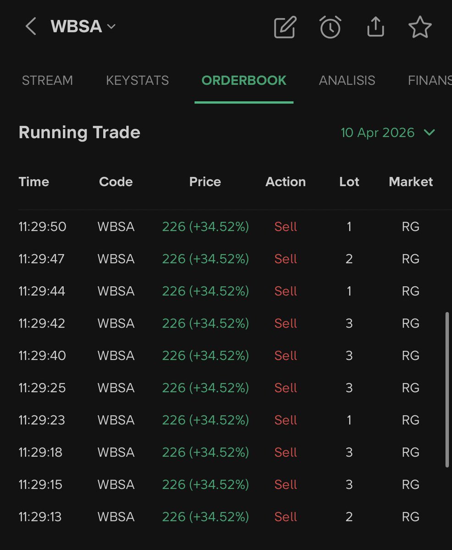Select the trade time 11:29:47
This screenshot has height=550, width=452.
(41, 259)
